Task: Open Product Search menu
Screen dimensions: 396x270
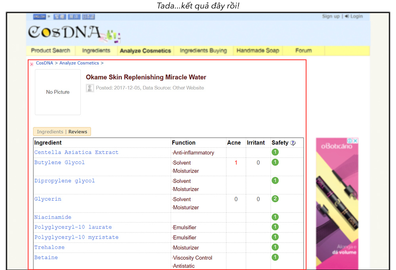Action: 51,51
